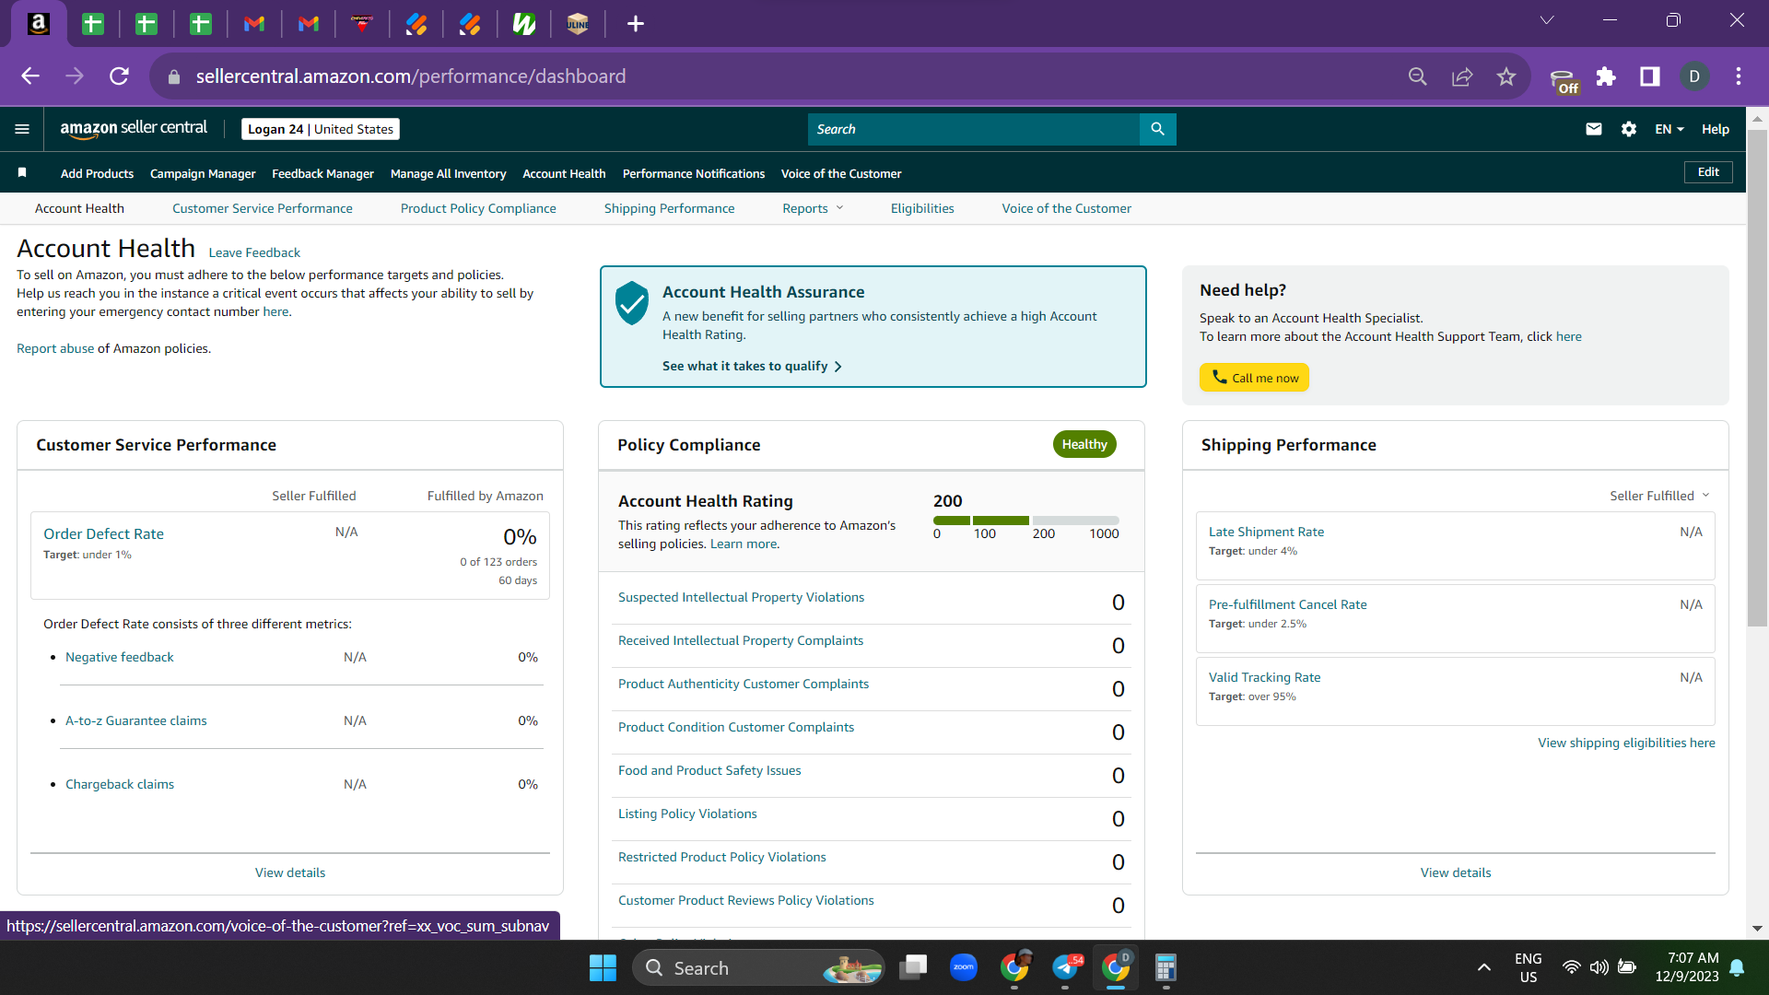Click the Seller Central search field

(974, 129)
